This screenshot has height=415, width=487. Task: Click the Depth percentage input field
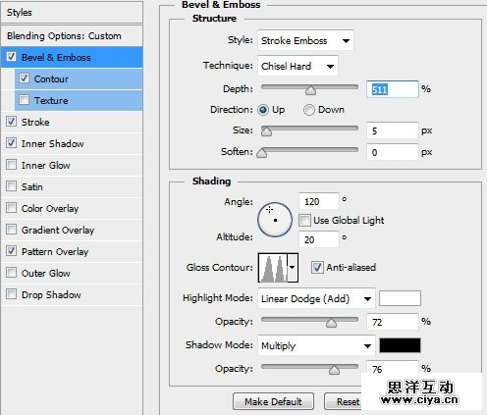pos(393,89)
